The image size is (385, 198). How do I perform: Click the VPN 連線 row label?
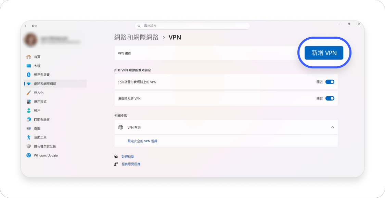(125, 53)
